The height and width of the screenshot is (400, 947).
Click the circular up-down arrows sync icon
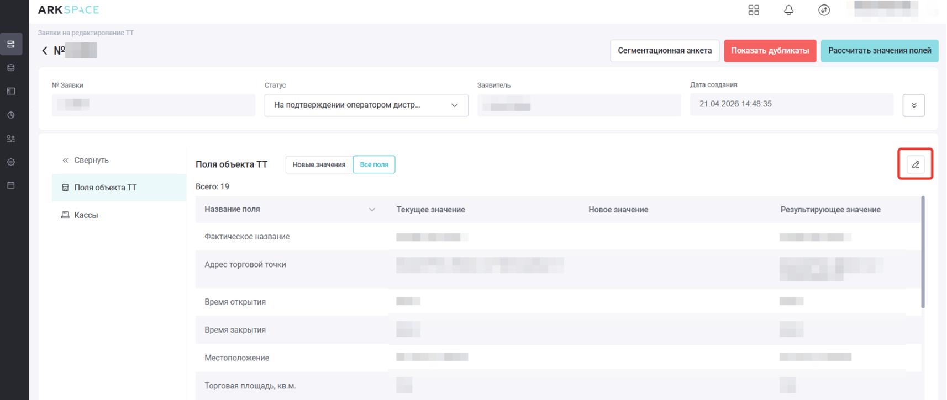tap(823, 10)
